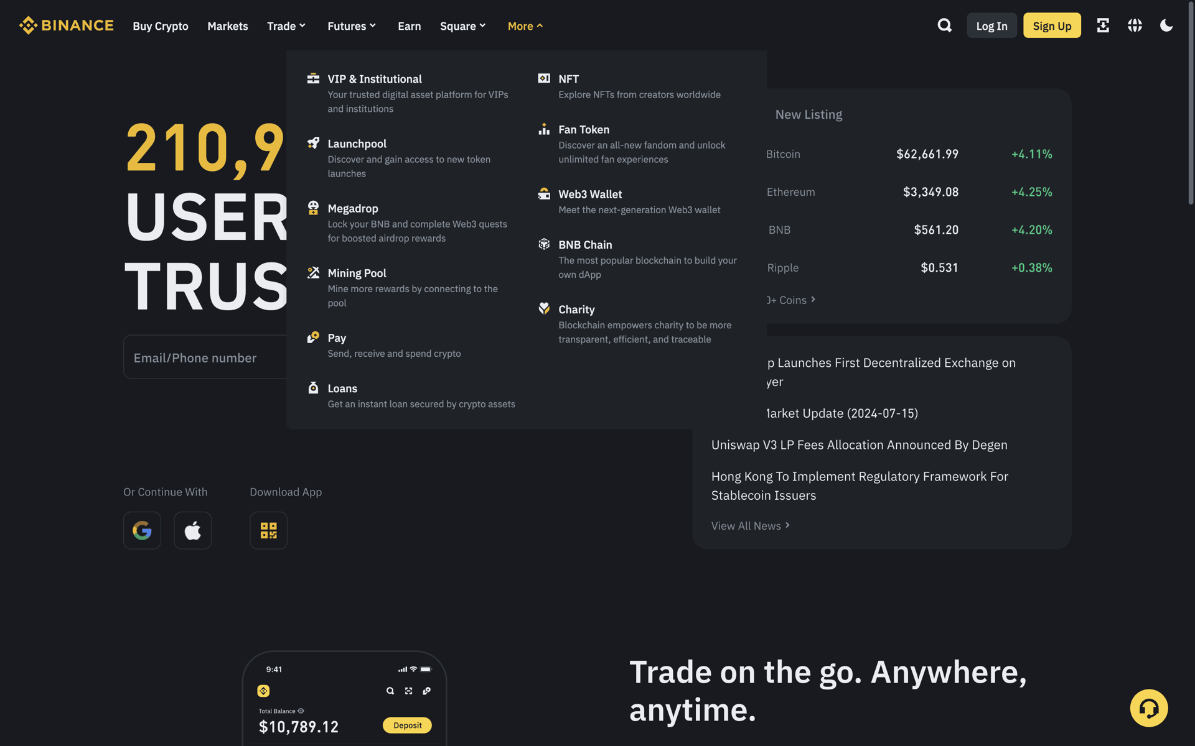Screen dimensions: 1195x746
Task: Click the $3,349.08 Ethereum price
Action: click(x=930, y=191)
